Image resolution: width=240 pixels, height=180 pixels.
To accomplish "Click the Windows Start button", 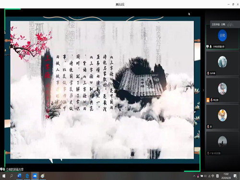I will [x=3, y=176].
